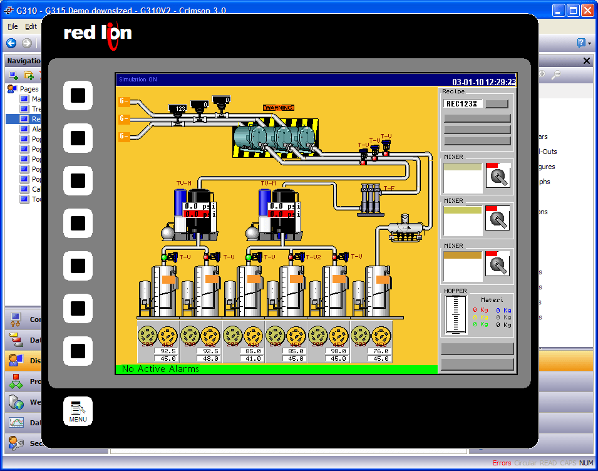Click the bottom-most gray button below HOPPER
The width and height of the screenshot is (598, 471).
click(x=477, y=365)
